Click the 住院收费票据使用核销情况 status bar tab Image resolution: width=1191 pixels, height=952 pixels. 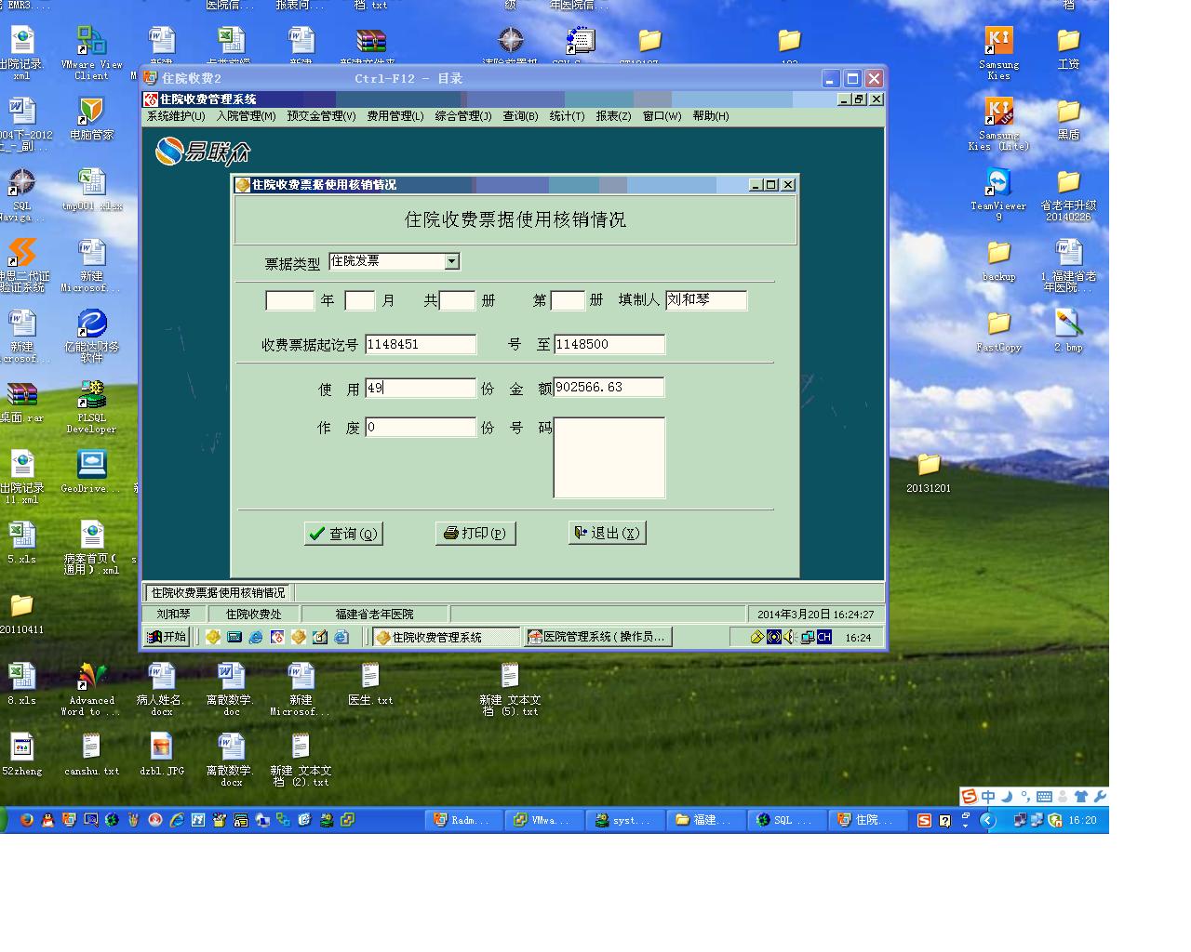click(x=219, y=592)
